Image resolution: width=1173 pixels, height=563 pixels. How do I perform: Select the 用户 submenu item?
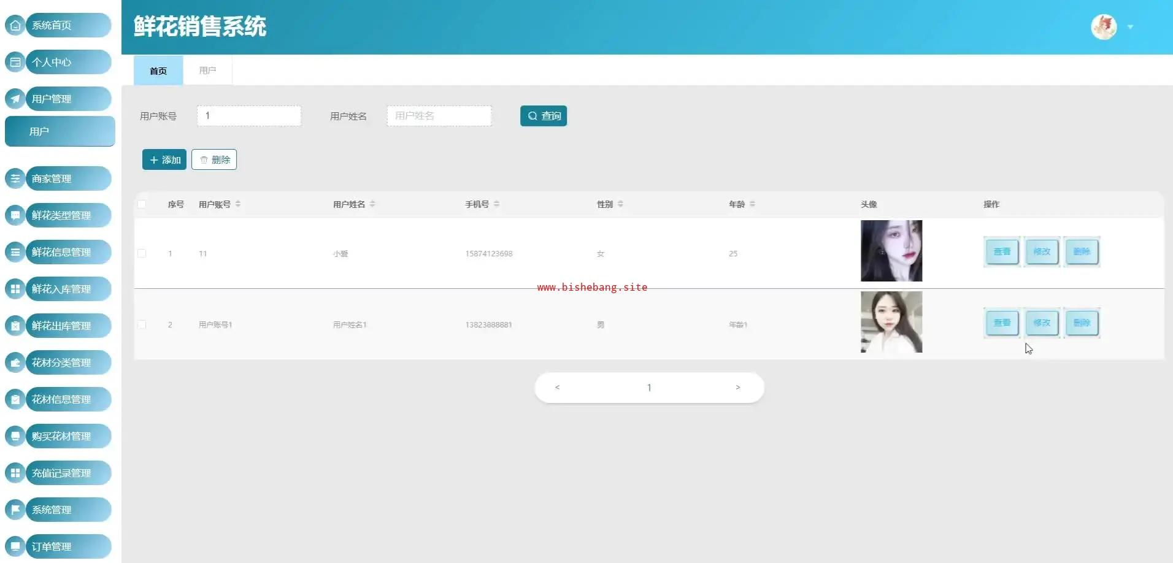coord(60,131)
